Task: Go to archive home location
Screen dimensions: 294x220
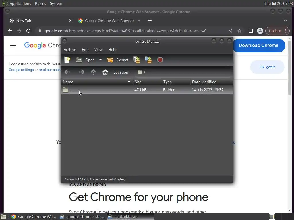Action: [x=105, y=72]
